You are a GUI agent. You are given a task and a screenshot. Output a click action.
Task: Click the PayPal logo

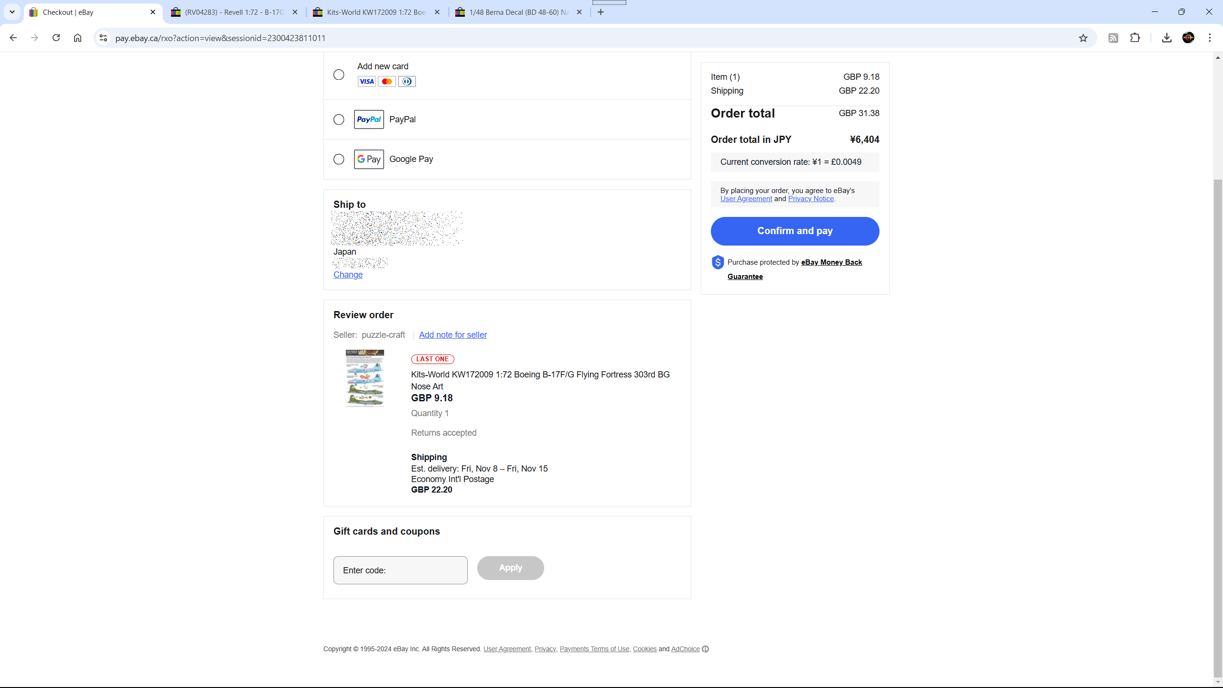[369, 119]
